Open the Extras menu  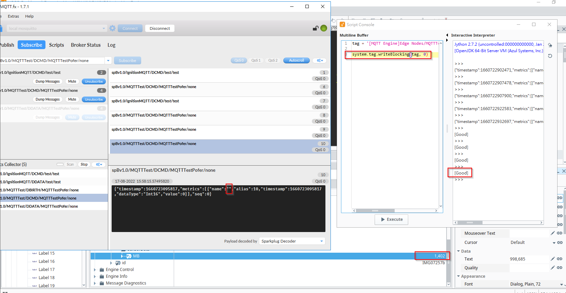tap(13, 16)
